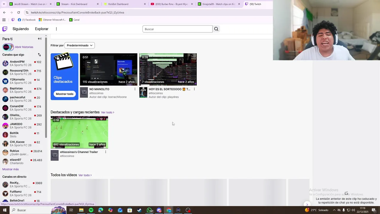Sort followed channels with arrows icon

click(x=39, y=55)
